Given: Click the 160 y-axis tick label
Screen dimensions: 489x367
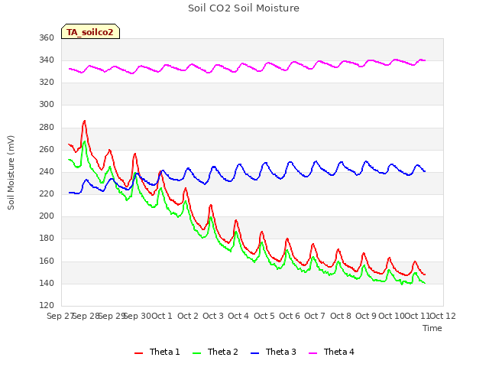Looking at the screenshot, I should pos(47,261).
